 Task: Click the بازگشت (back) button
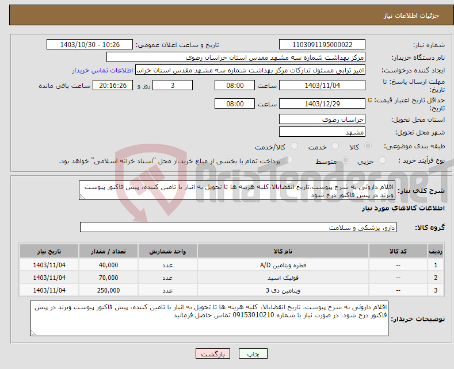tap(213, 353)
